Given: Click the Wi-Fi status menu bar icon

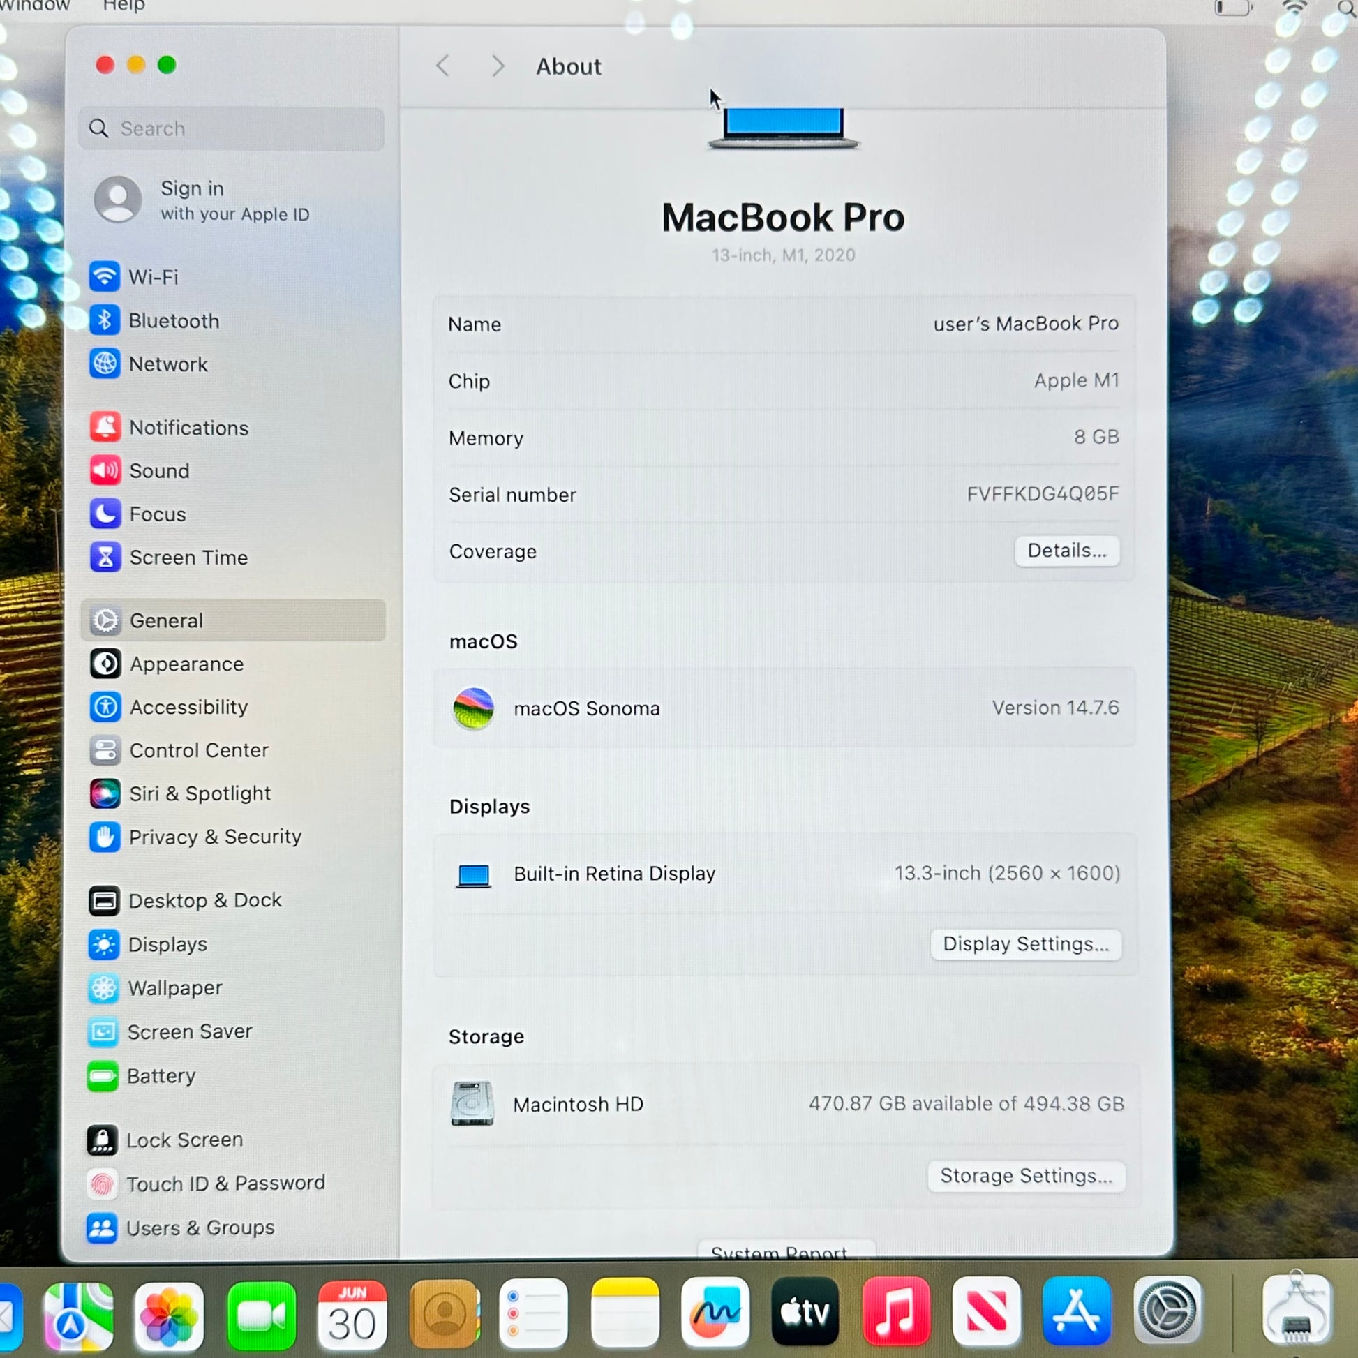Looking at the screenshot, I should click(x=1294, y=8).
